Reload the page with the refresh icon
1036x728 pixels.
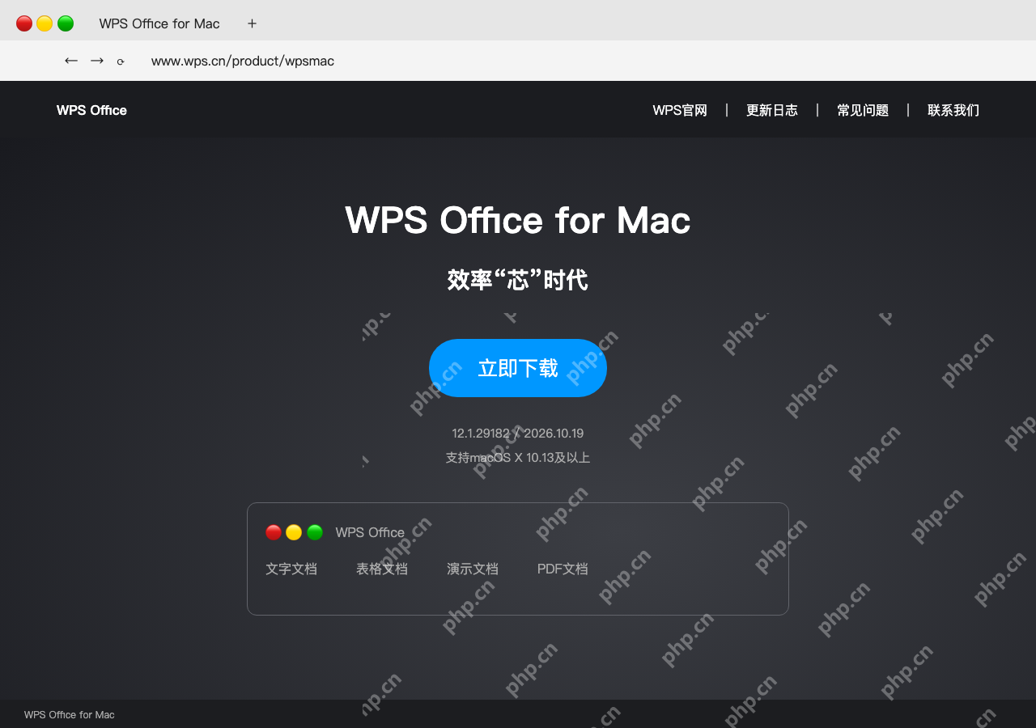(x=121, y=61)
